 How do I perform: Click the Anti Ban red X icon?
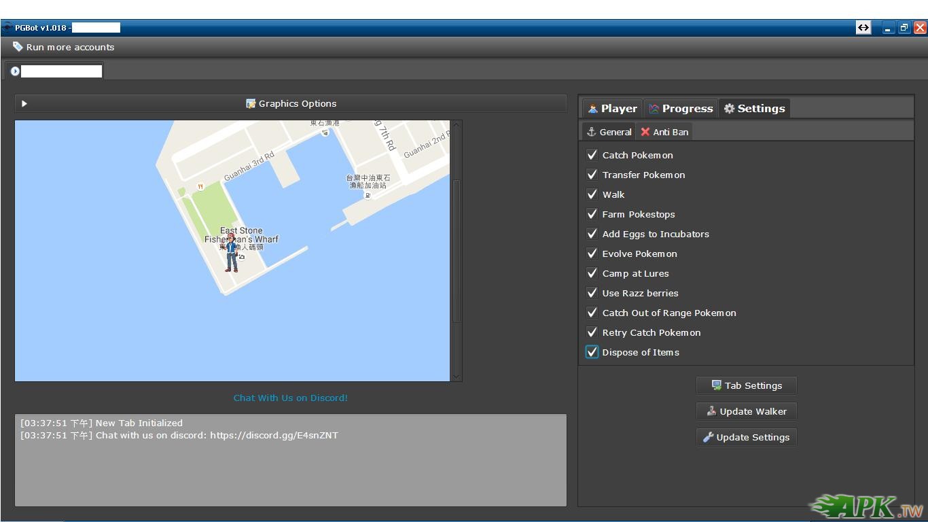645,132
